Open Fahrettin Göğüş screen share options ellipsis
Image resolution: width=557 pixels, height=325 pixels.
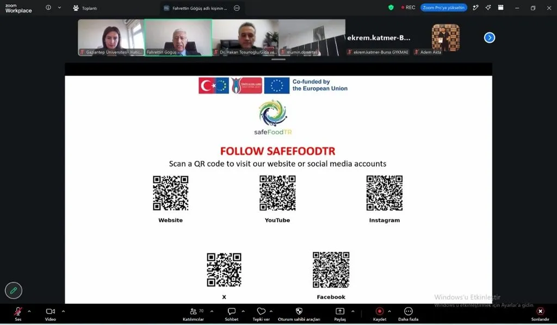click(x=237, y=8)
